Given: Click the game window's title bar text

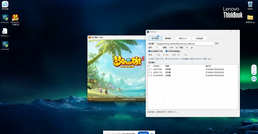Looking at the screenshot, I should (97, 38).
